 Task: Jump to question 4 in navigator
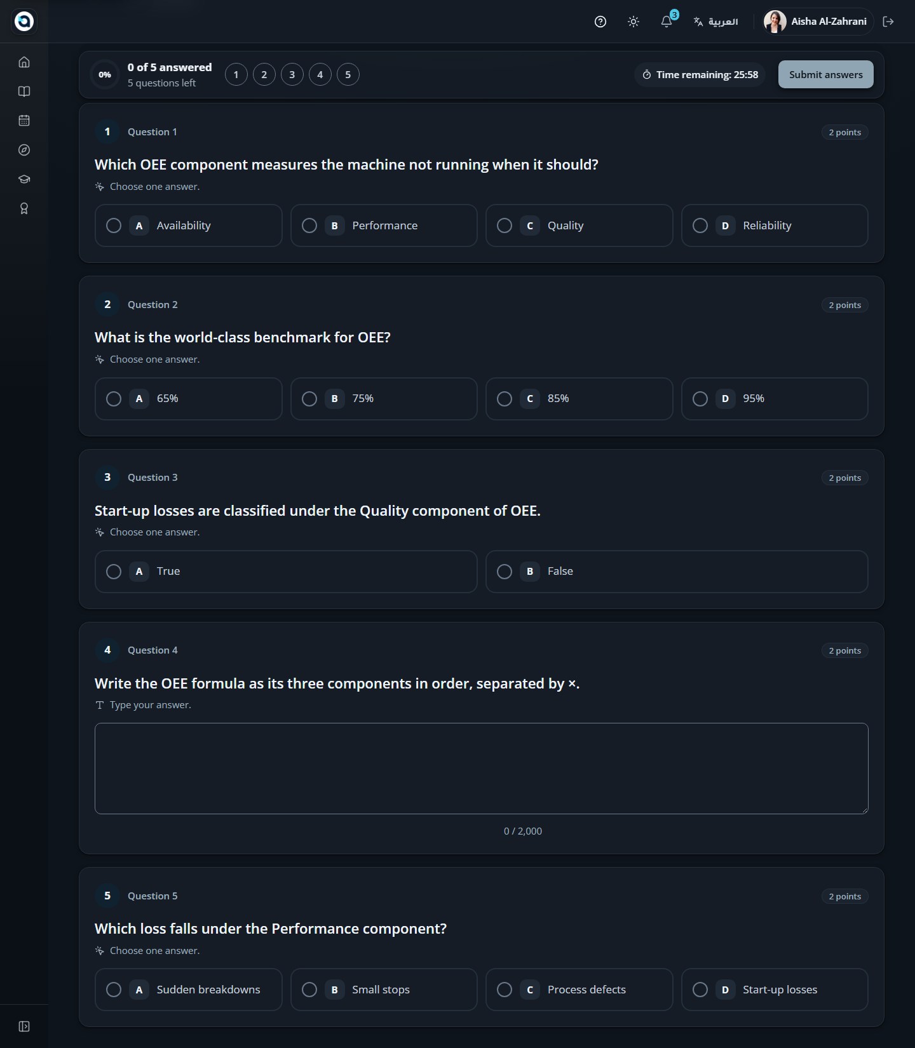pos(320,74)
